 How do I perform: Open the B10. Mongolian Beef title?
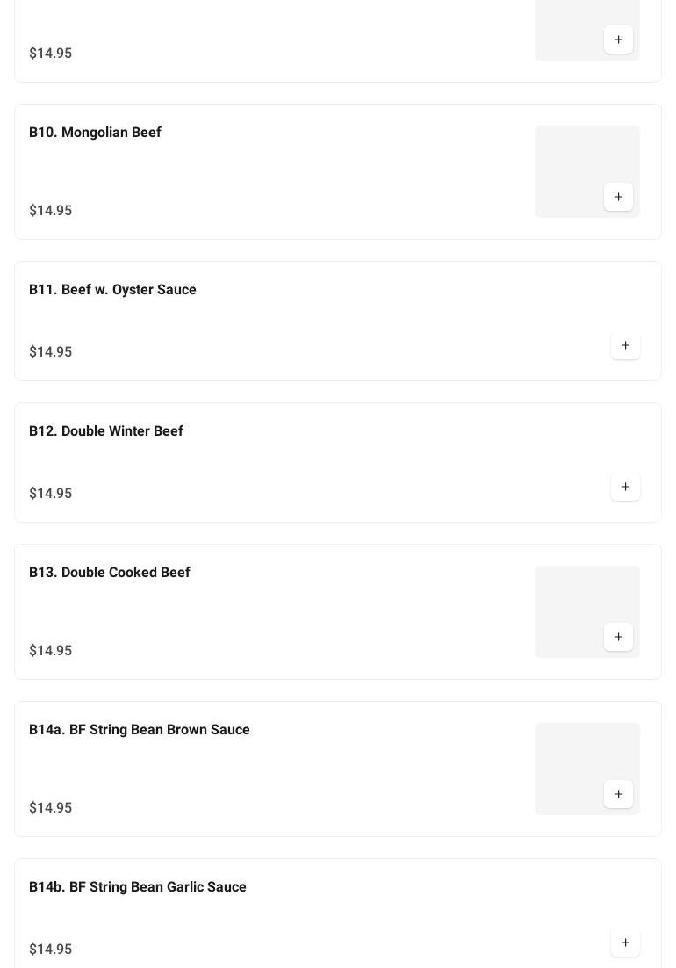pos(95,133)
